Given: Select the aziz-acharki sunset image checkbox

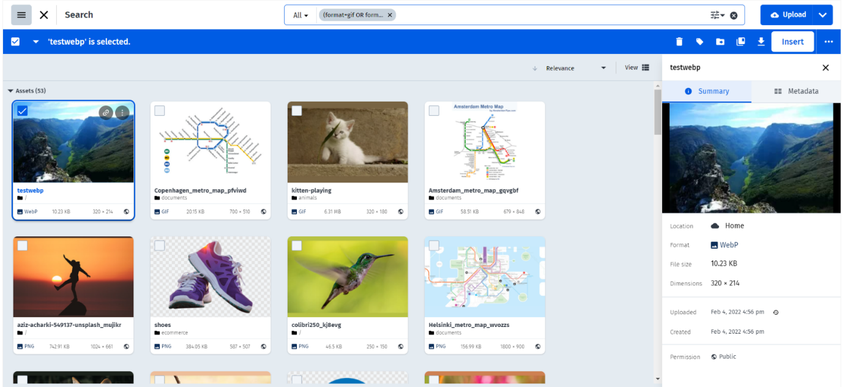Looking at the screenshot, I should [x=22, y=246].
